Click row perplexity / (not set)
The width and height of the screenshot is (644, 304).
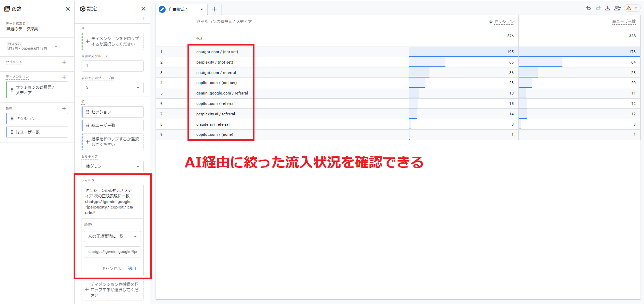point(215,62)
